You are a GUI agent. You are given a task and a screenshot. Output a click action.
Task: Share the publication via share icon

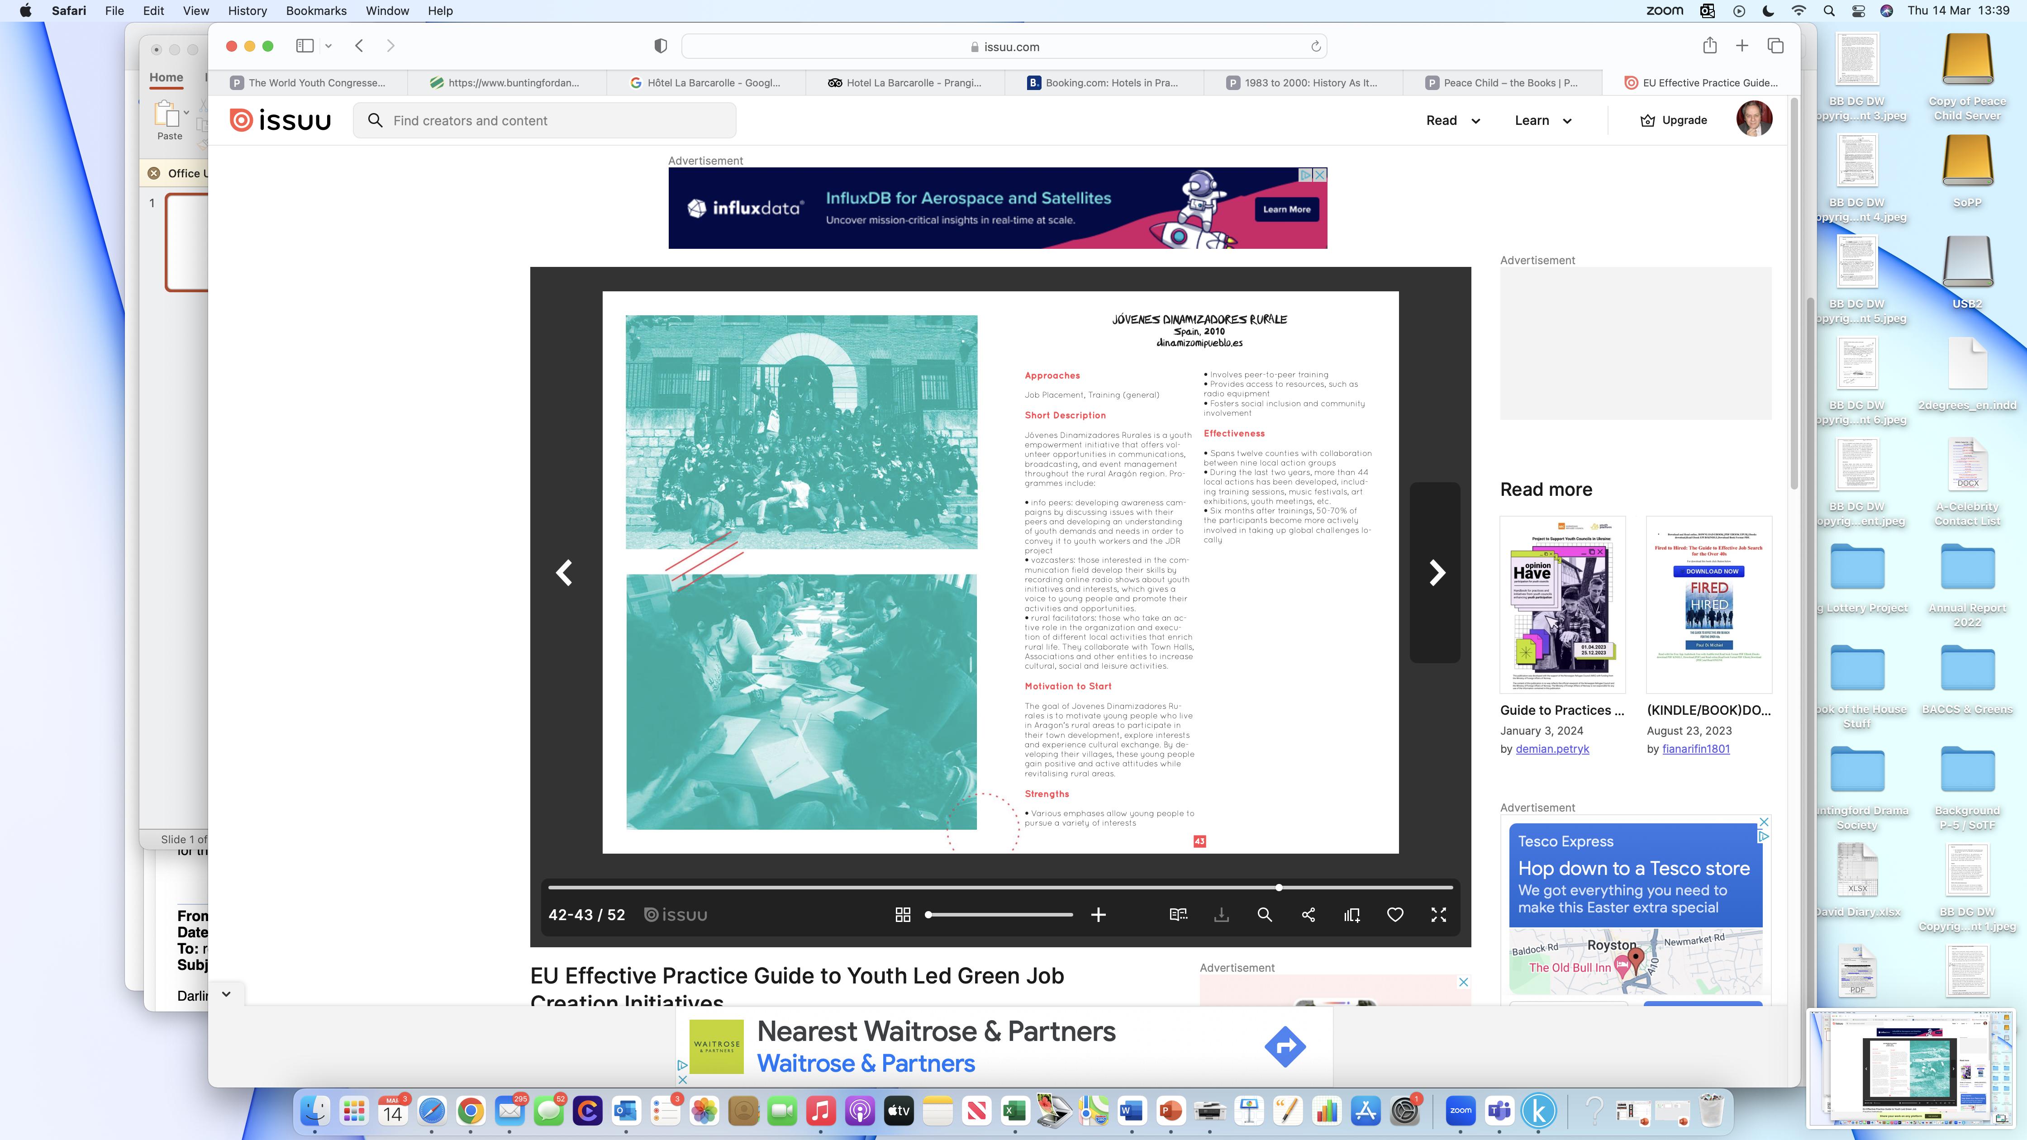[1308, 914]
